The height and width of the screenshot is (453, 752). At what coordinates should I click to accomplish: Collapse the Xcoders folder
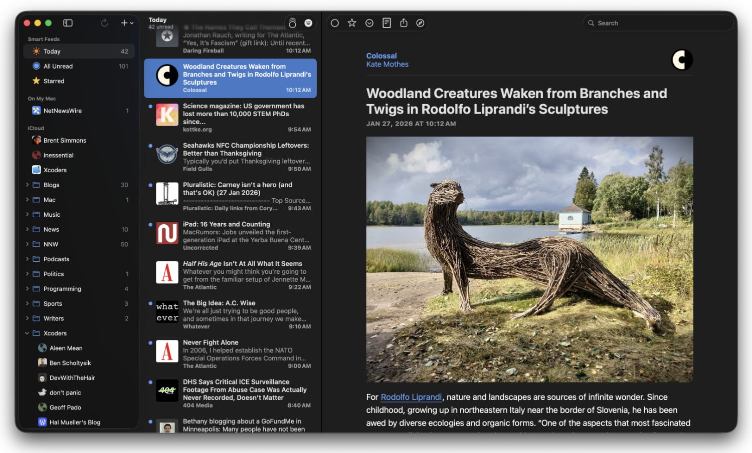pos(27,333)
